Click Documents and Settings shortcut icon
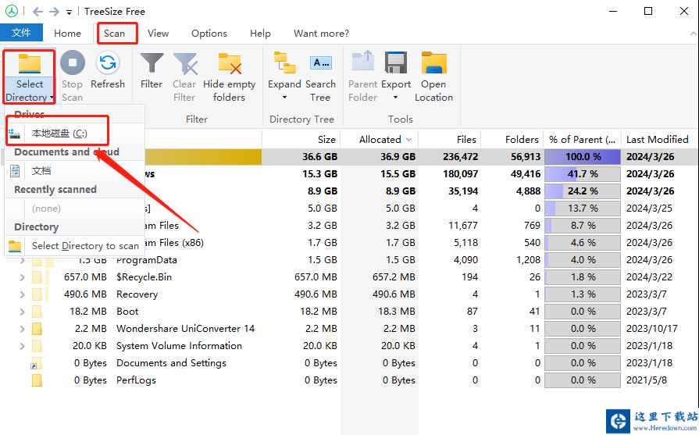Screen dimensions: 699x435 click(x=36, y=364)
